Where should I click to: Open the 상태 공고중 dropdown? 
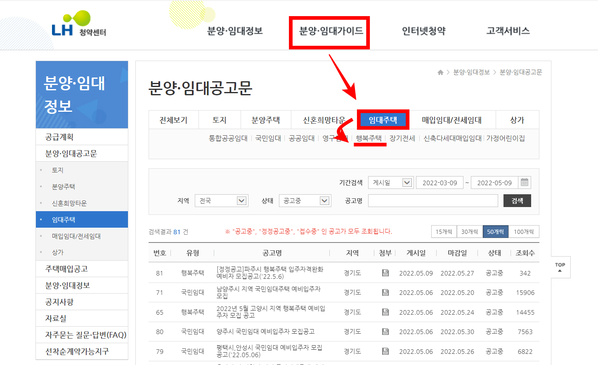[x=305, y=200]
